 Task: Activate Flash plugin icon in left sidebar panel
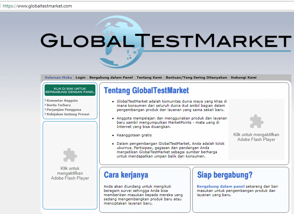70,155
